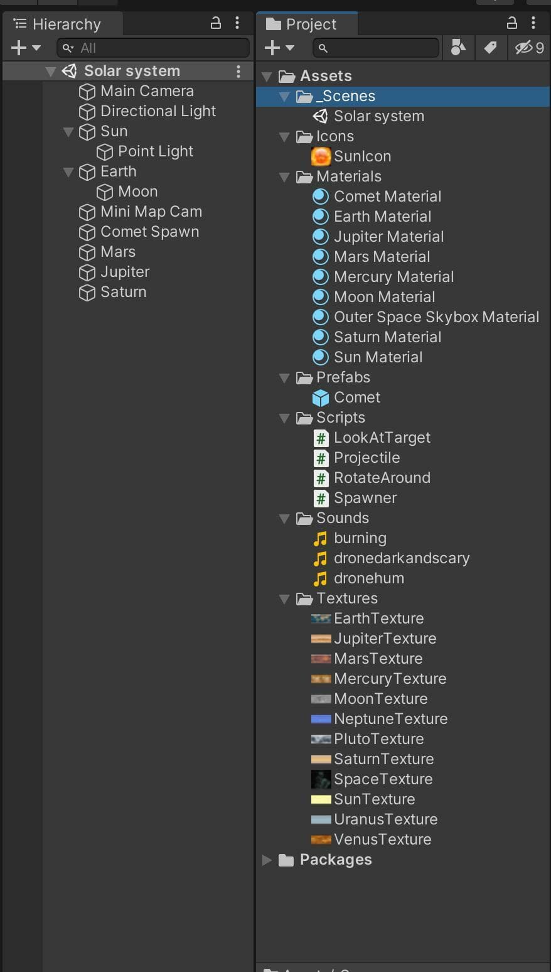
Task: Focus the Project search field
Action: pyautogui.click(x=376, y=48)
